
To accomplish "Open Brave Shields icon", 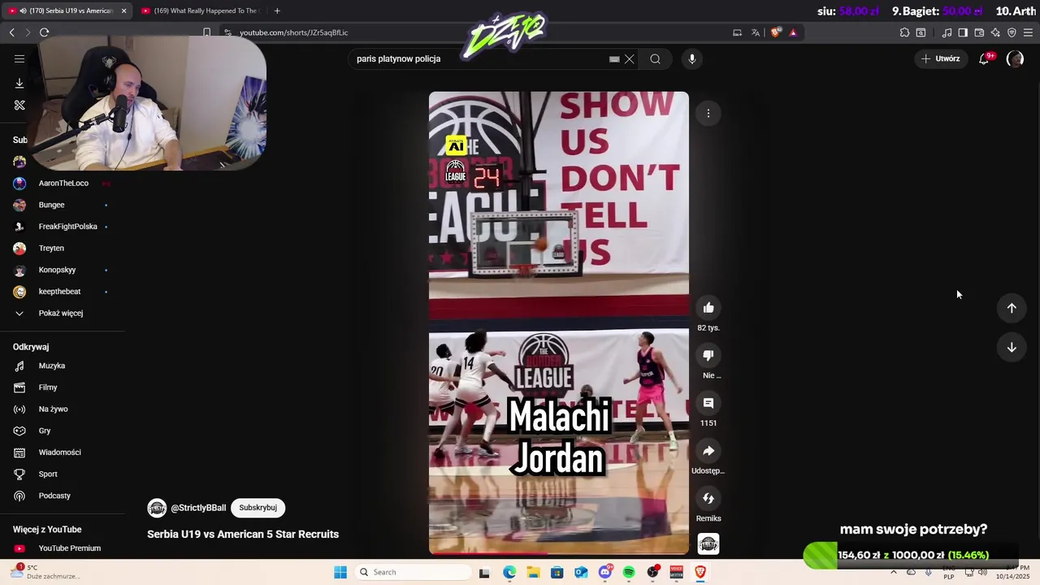I will click(x=775, y=32).
